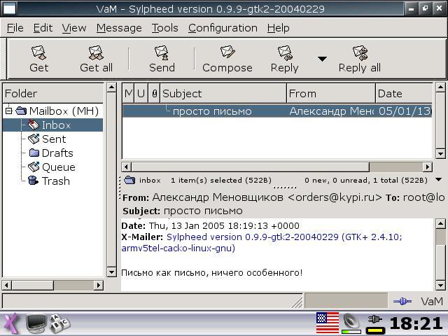Click the folder pane scroll right arrow
This screenshot has height=336, width=448.
point(99,285)
